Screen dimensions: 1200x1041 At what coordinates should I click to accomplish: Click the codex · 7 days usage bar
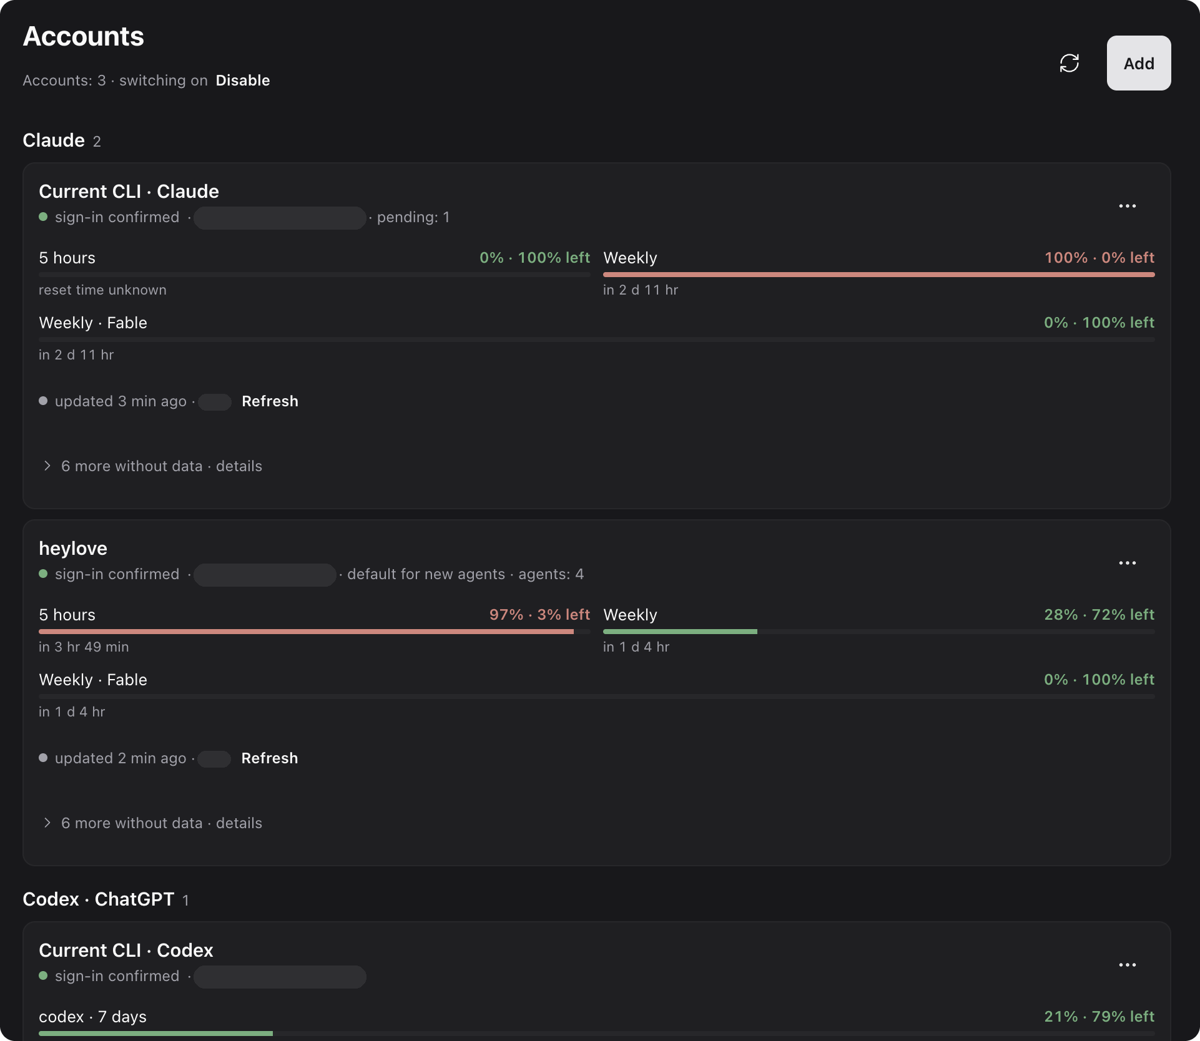pyautogui.click(x=597, y=1034)
